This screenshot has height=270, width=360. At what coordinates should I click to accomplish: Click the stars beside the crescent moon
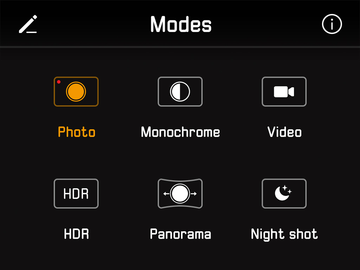pos(287,189)
